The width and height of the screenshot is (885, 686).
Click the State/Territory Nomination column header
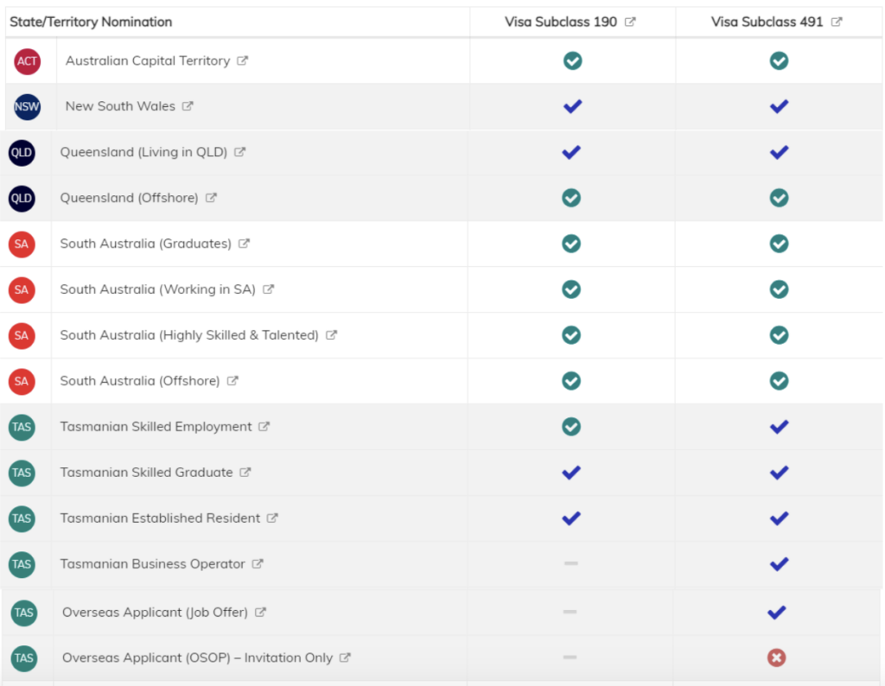[91, 22]
